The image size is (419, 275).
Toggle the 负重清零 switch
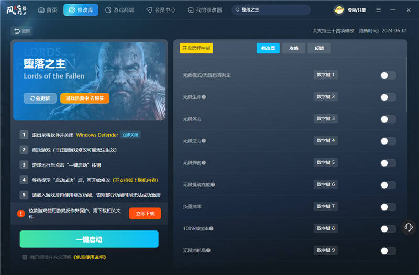tap(388, 207)
